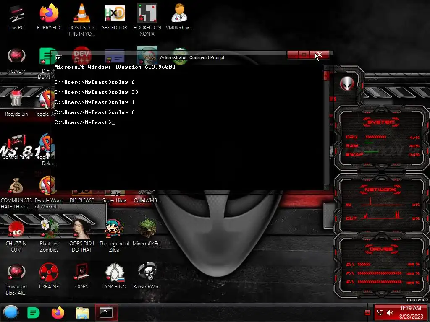
Task: Open File Explorer from taskbar
Action: [82, 313]
